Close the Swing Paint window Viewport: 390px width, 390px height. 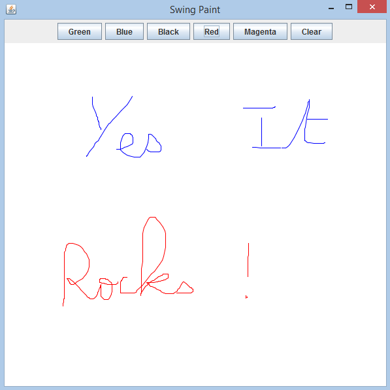372,7
